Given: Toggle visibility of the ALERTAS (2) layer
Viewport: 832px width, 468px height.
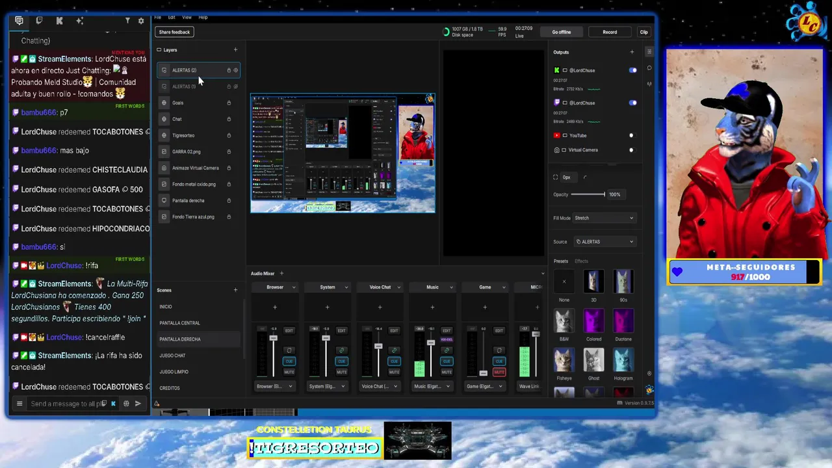Looking at the screenshot, I should coord(236,70).
